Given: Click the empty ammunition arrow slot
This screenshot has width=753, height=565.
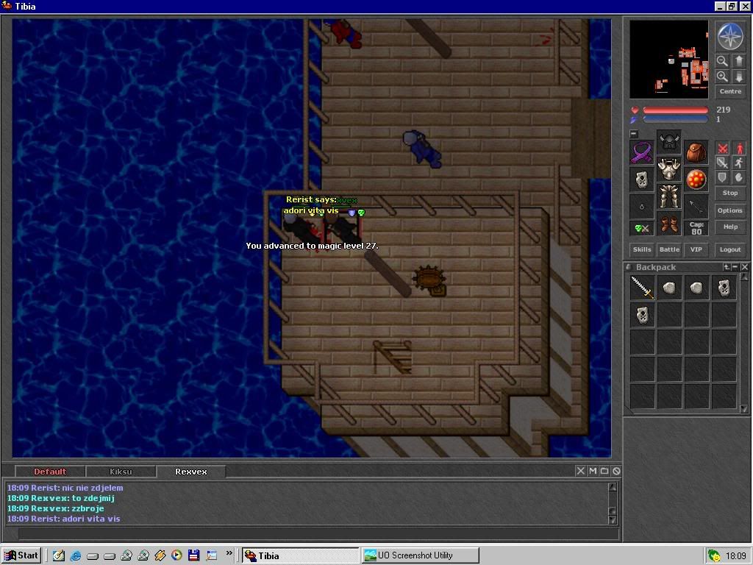Looking at the screenshot, I should pyautogui.click(x=696, y=207).
